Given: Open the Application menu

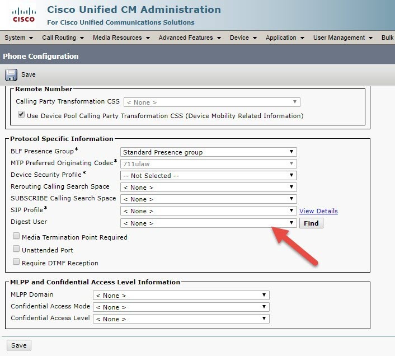Looking at the screenshot, I should click(x=285, y=38).
